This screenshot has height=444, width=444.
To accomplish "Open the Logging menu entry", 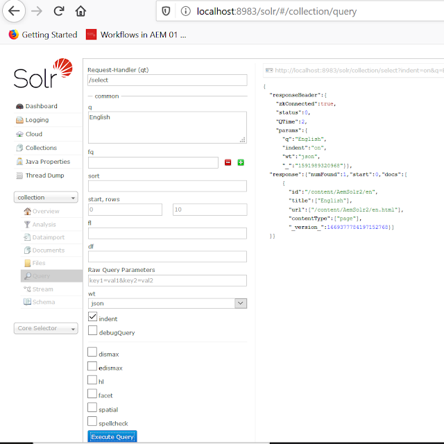I will (x=37, y=120).
